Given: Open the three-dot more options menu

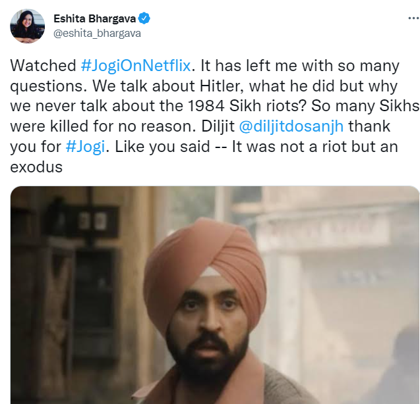Looking at the screenshot, I should coord(414,18).
